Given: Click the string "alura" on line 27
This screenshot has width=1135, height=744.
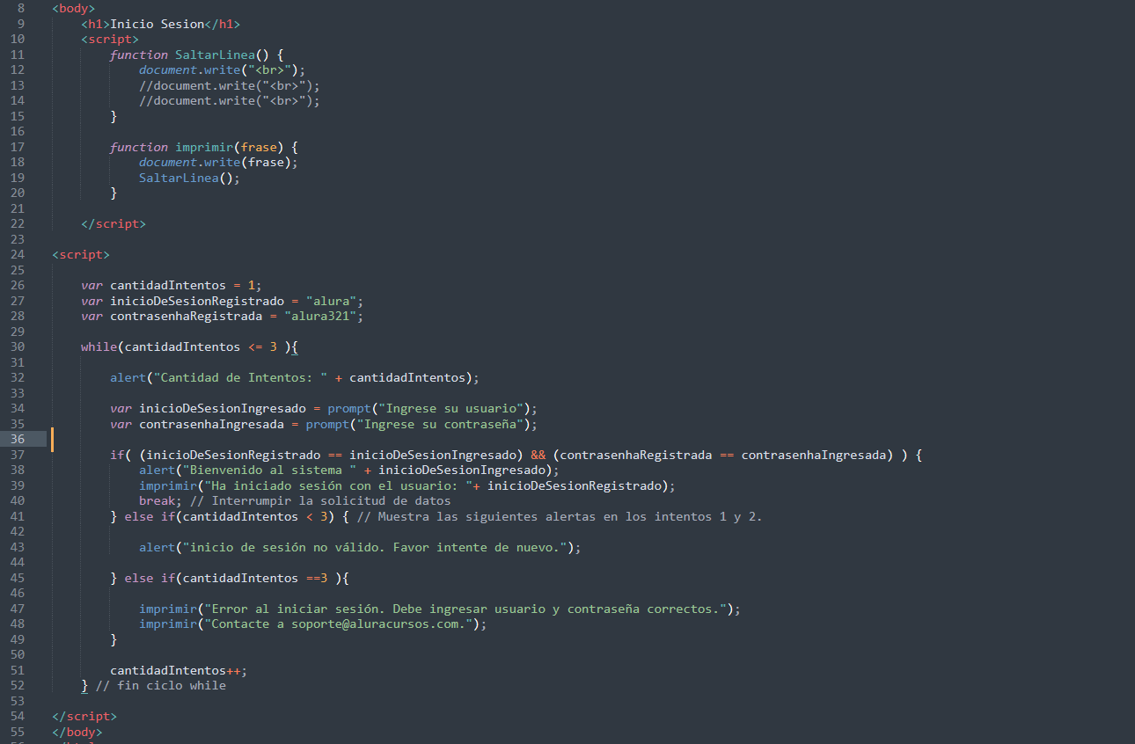Looking at the screenshot, I should pos(332,301).
